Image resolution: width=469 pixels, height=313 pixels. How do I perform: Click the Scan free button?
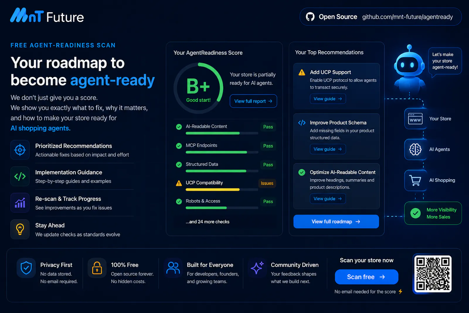coord(366,277)
